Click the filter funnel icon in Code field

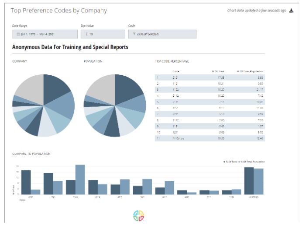[x=134, y=34]
